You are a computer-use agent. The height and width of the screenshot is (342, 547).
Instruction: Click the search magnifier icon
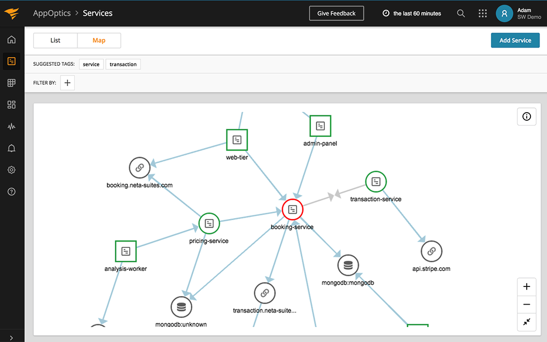pyautogui.click(x=461, y=13)
